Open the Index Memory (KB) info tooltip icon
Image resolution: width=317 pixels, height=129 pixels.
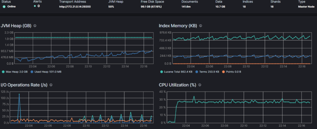(200, 26)
